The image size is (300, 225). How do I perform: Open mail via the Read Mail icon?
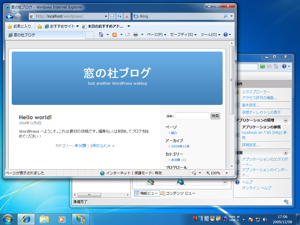[x=127, y=34]
